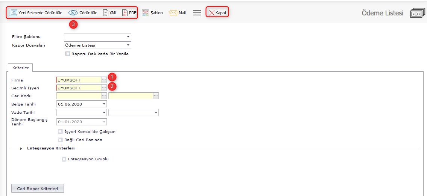
Task: Open the Firma lookup ellipsis button
Action: coord(104,80)
